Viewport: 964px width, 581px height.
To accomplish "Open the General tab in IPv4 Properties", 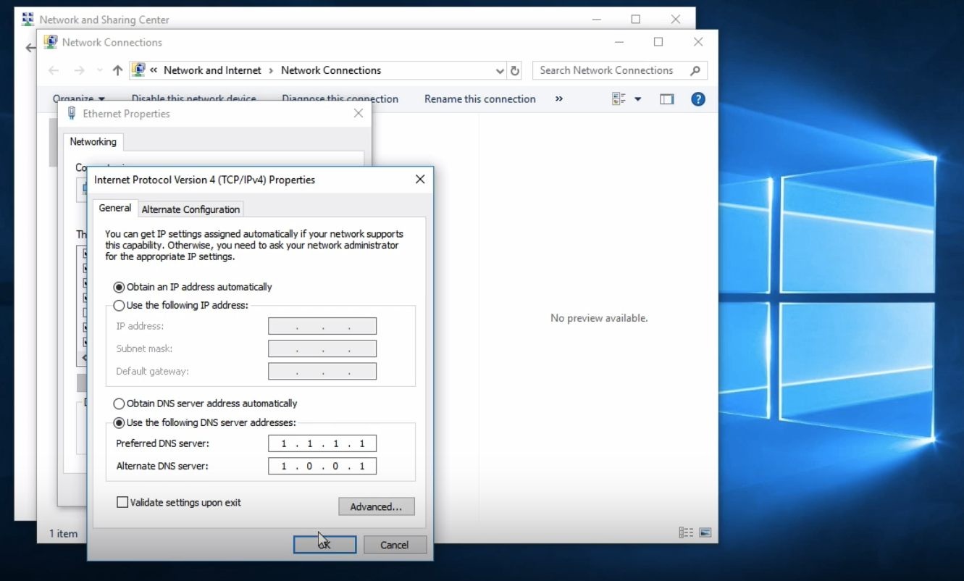I will coord(115,208).
